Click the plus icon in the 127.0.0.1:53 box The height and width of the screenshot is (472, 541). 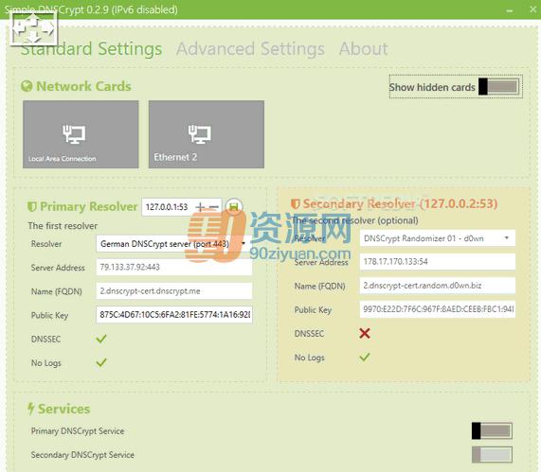tap(200, 207)
